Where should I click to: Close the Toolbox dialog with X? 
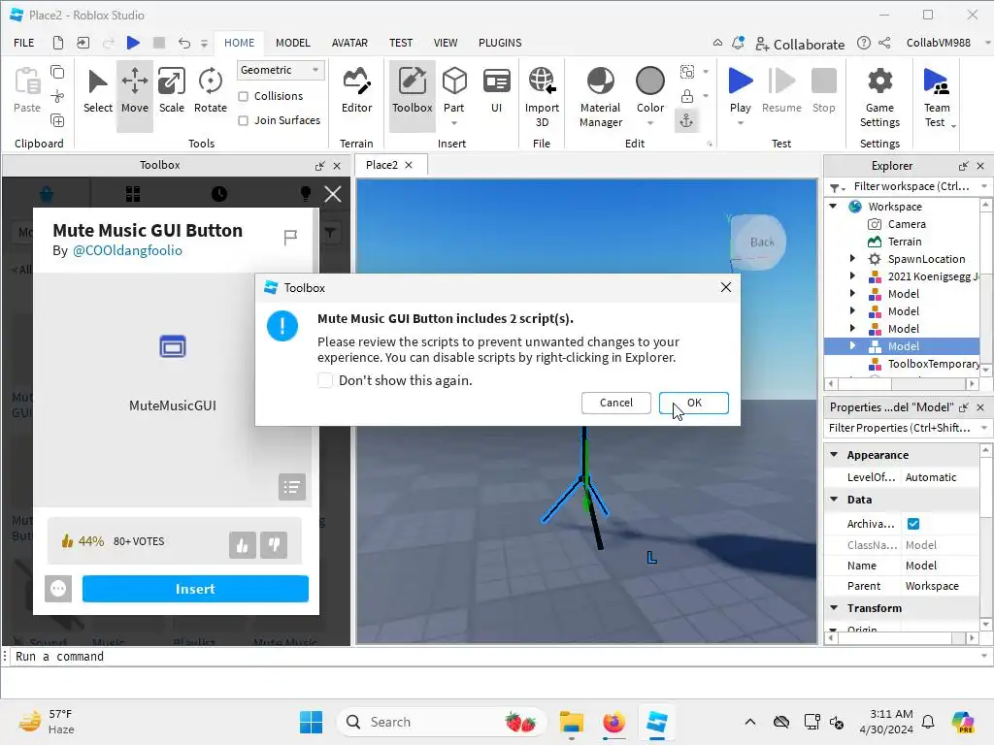tap(726, 287)
